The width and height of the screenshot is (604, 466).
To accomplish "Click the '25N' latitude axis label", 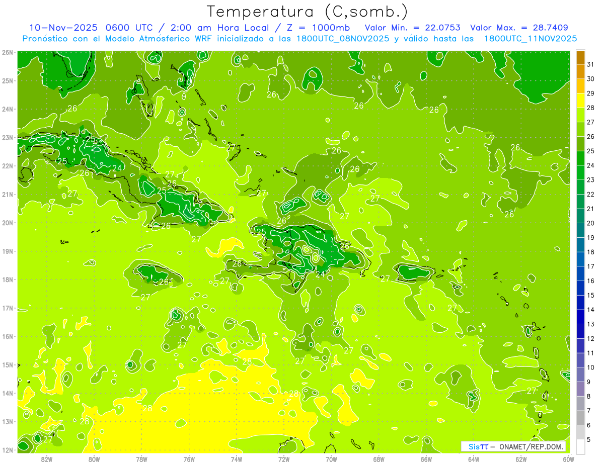I will tap(8, 80).
